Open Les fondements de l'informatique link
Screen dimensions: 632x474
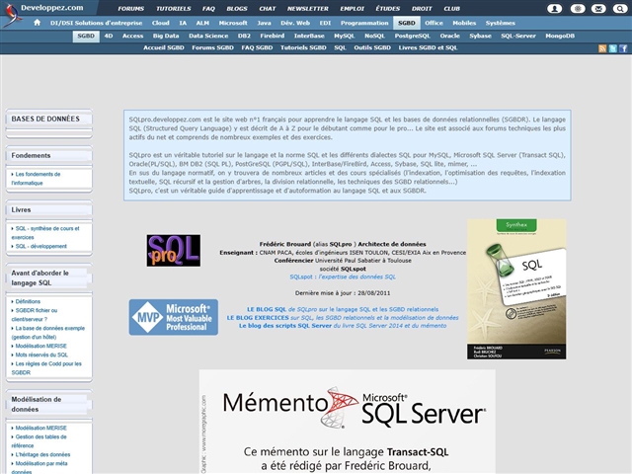[36, 179]
